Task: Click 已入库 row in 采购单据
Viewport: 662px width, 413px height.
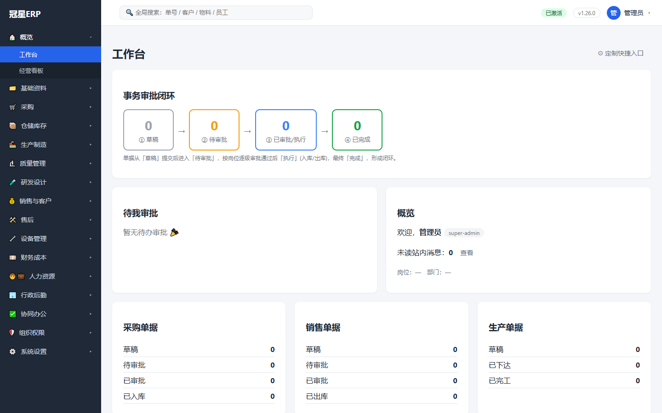Action: 199,396
